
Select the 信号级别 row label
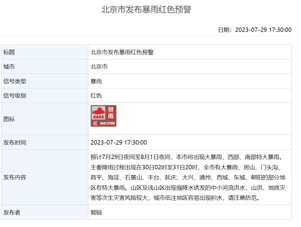15,95
